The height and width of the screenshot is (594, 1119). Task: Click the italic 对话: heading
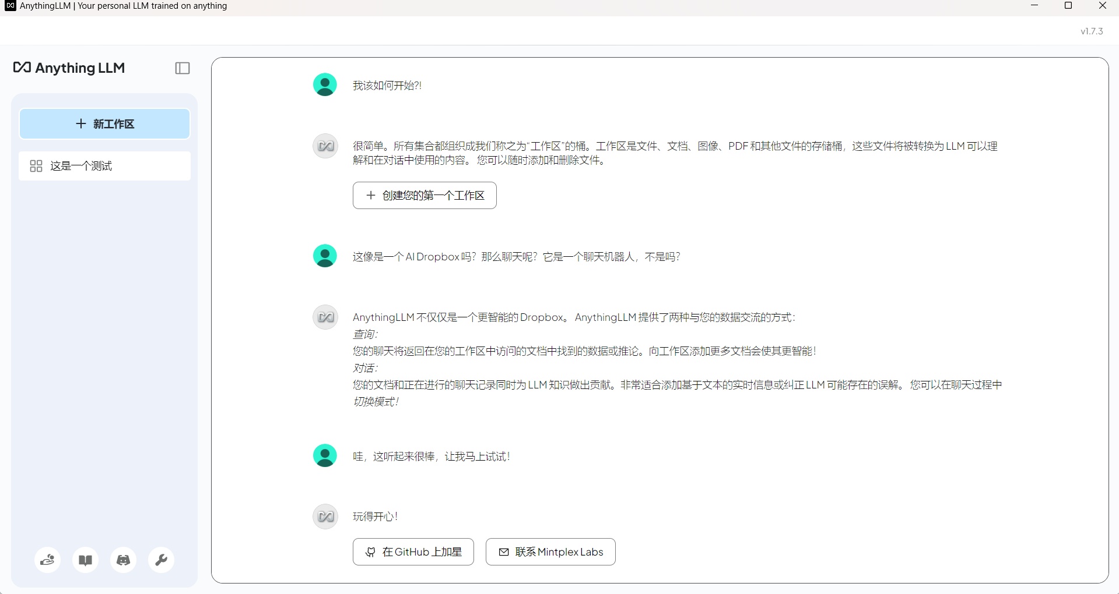pyautogui.click(x=366, y=368)
